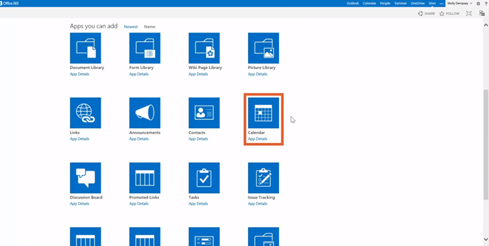Open the Molly Dempsey account dropdown

click(460, 3)
